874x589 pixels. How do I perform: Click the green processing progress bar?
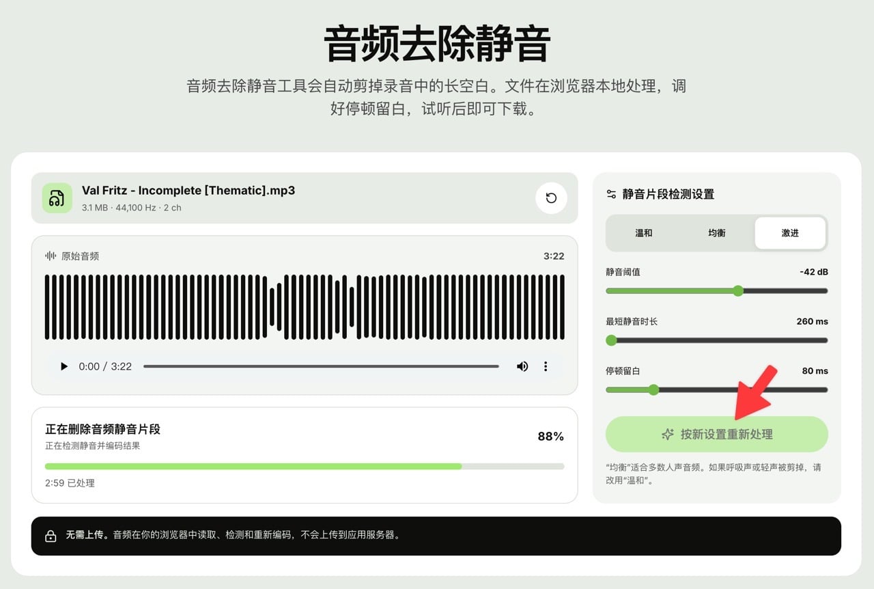[305, 467]
